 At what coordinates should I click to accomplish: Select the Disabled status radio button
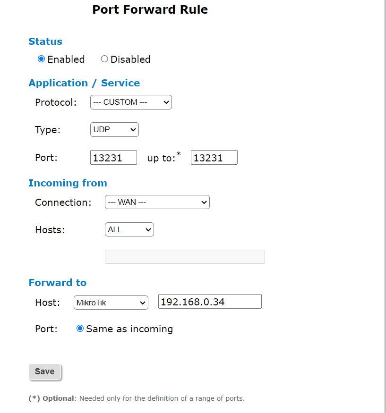point(104,59)
